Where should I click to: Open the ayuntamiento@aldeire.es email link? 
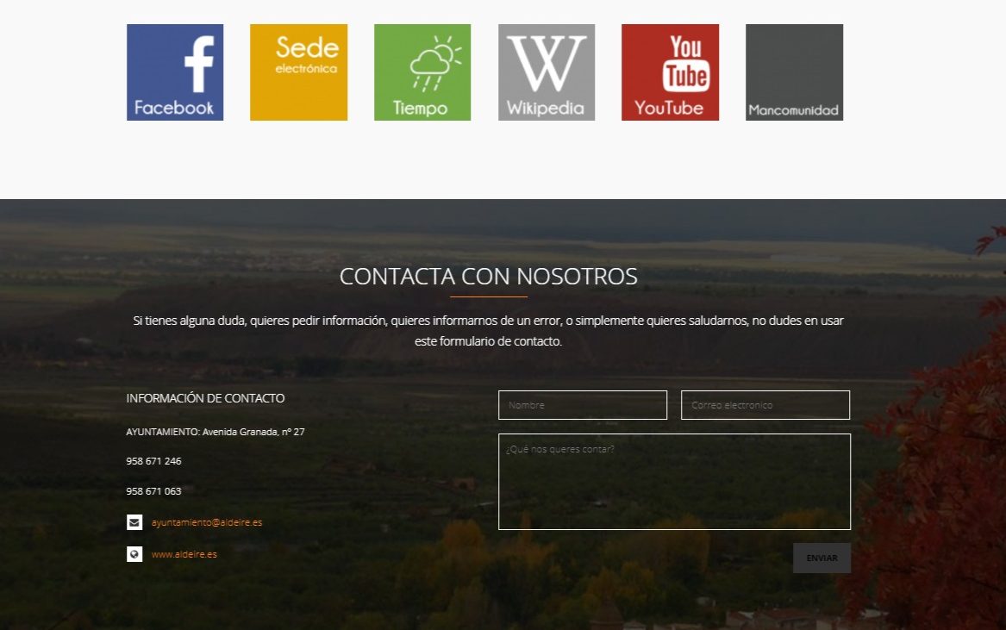(207, 522)
